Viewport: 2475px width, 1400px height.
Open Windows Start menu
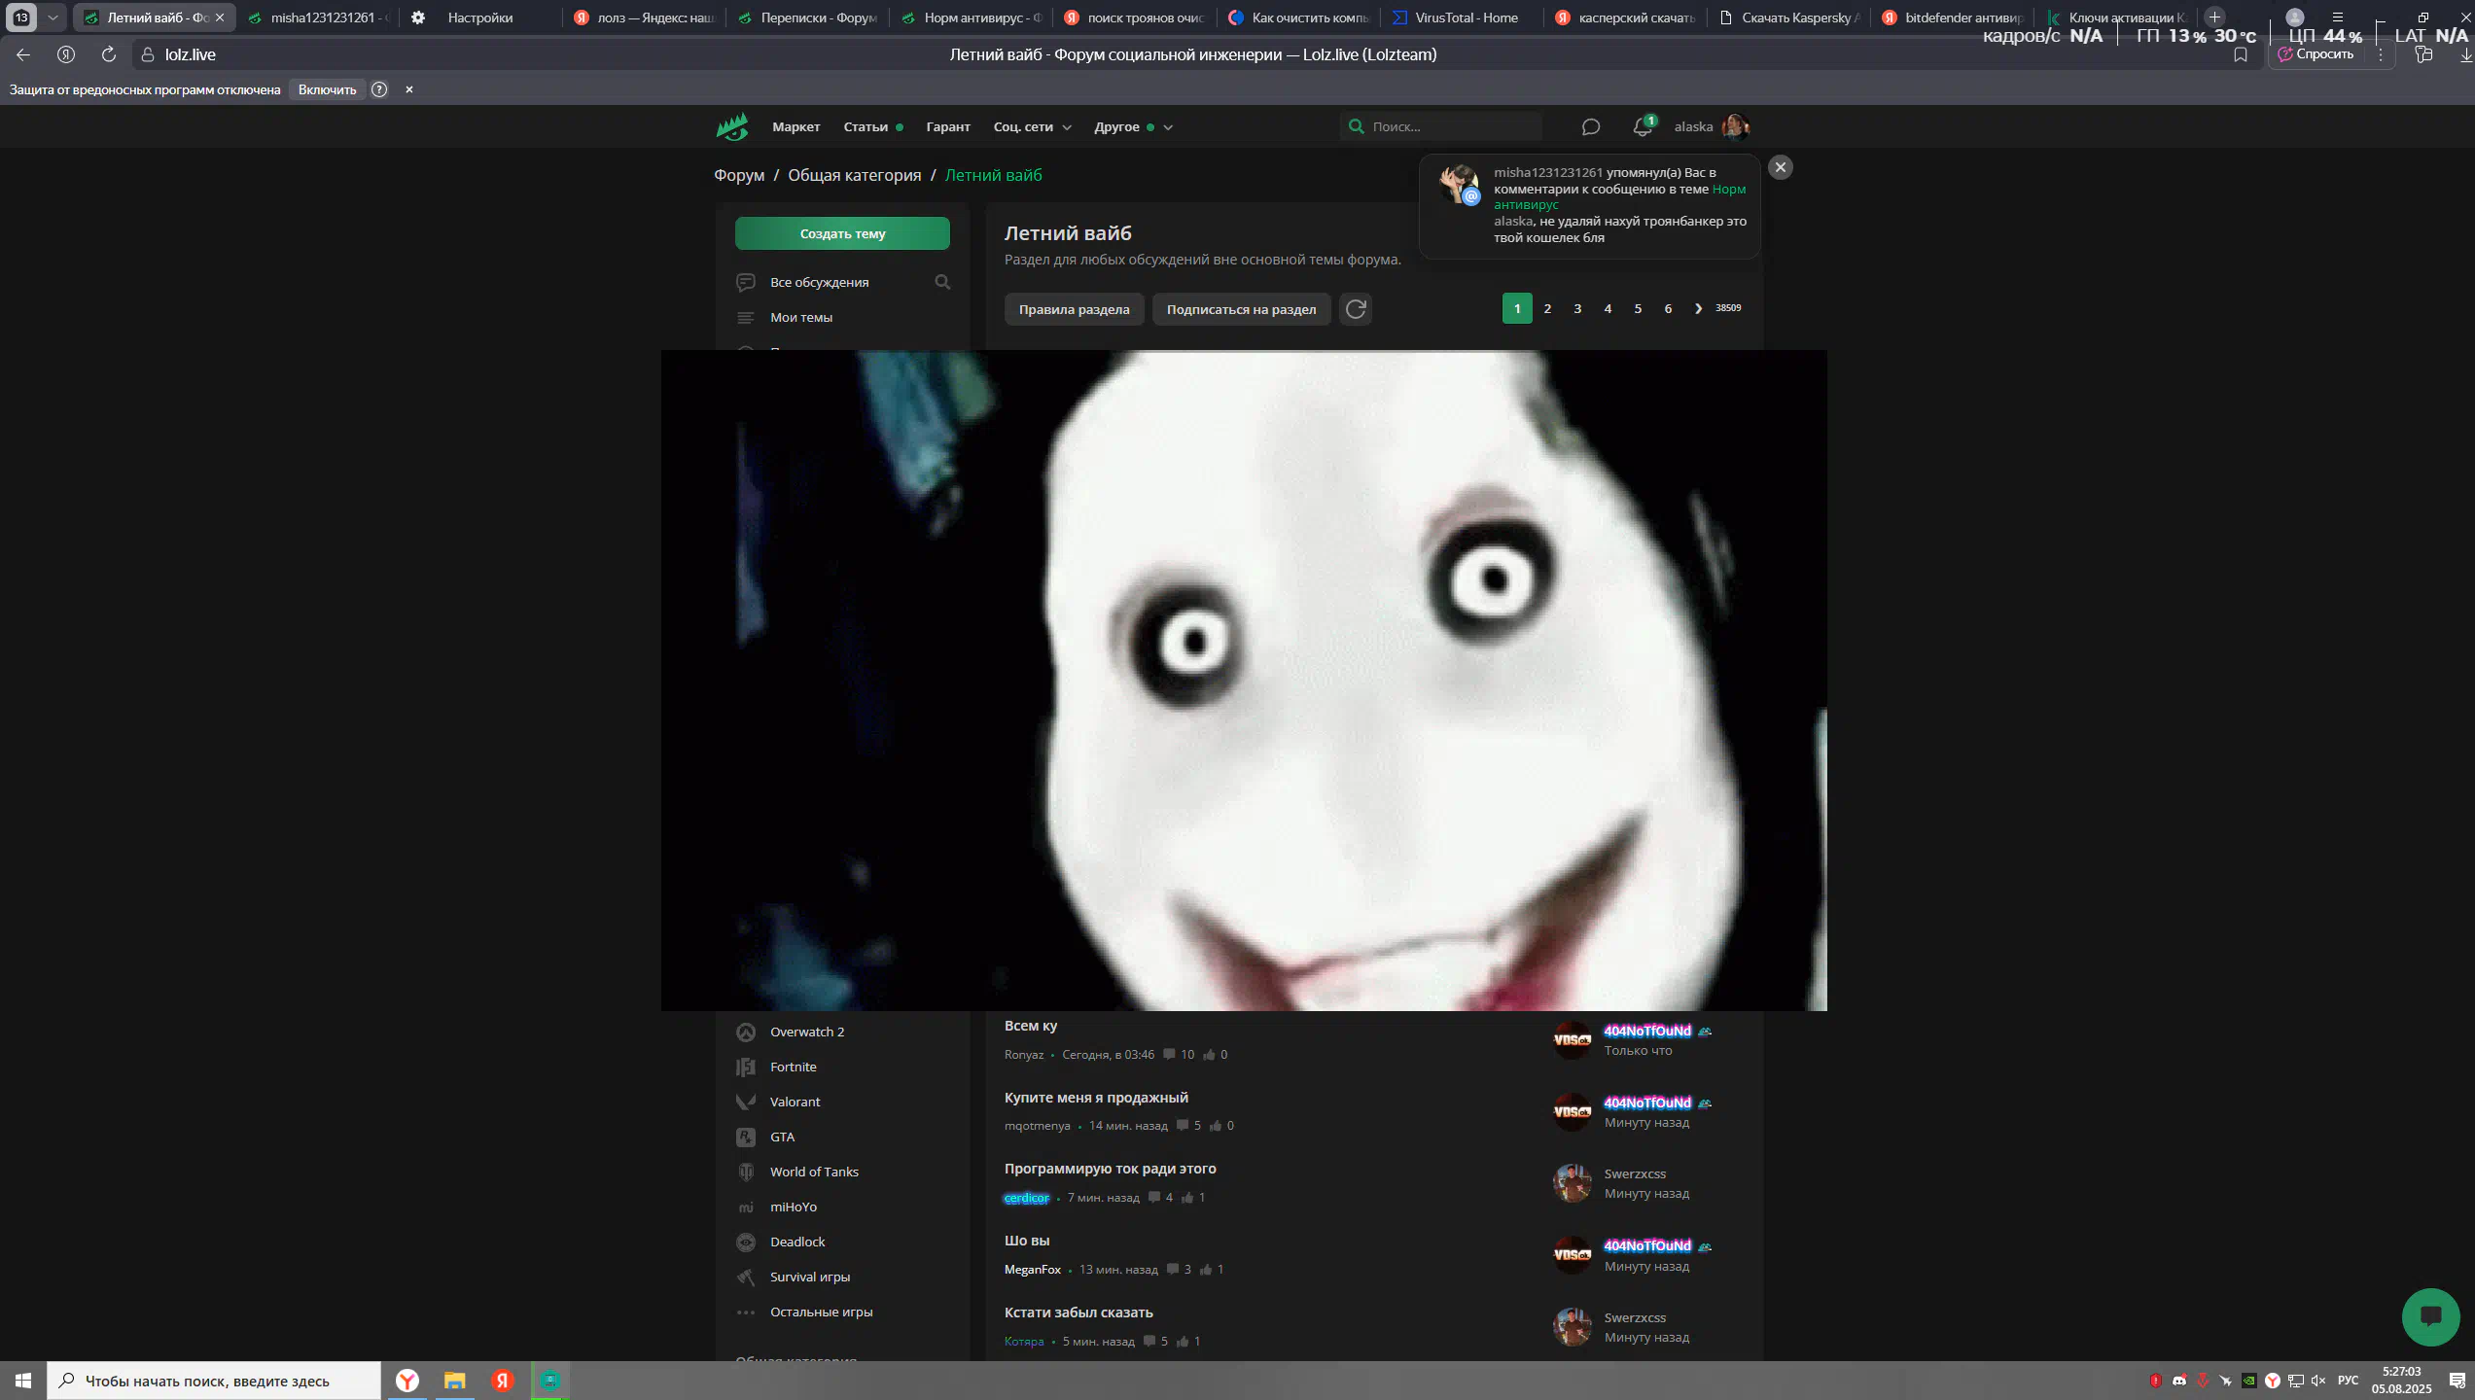tap(23, 1381)
